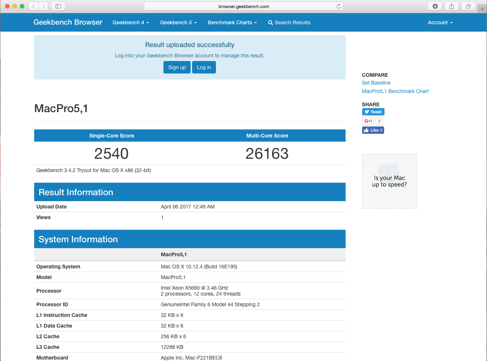Open the Geekbench 3 dropdown menu

[x=178, y=22]
